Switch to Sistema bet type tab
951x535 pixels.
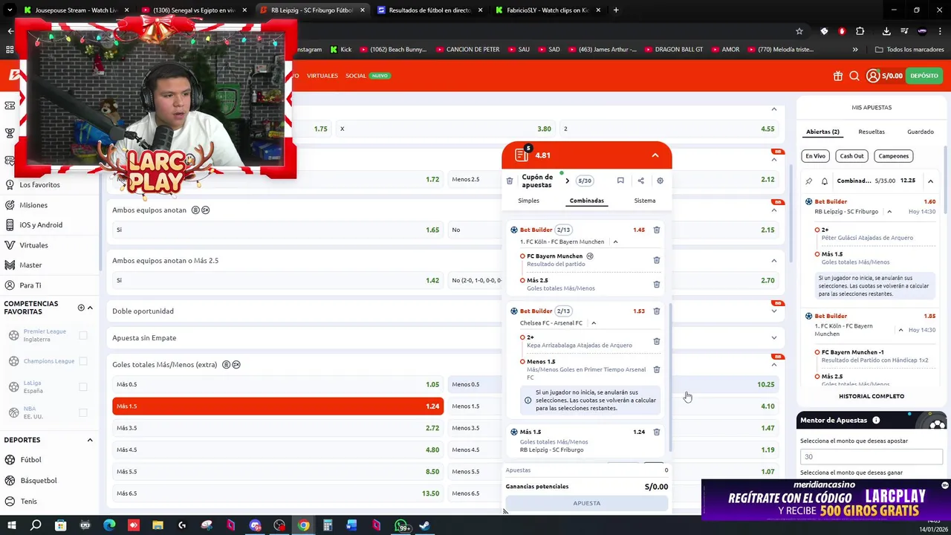pyautogui.click(x=645, y=201)
